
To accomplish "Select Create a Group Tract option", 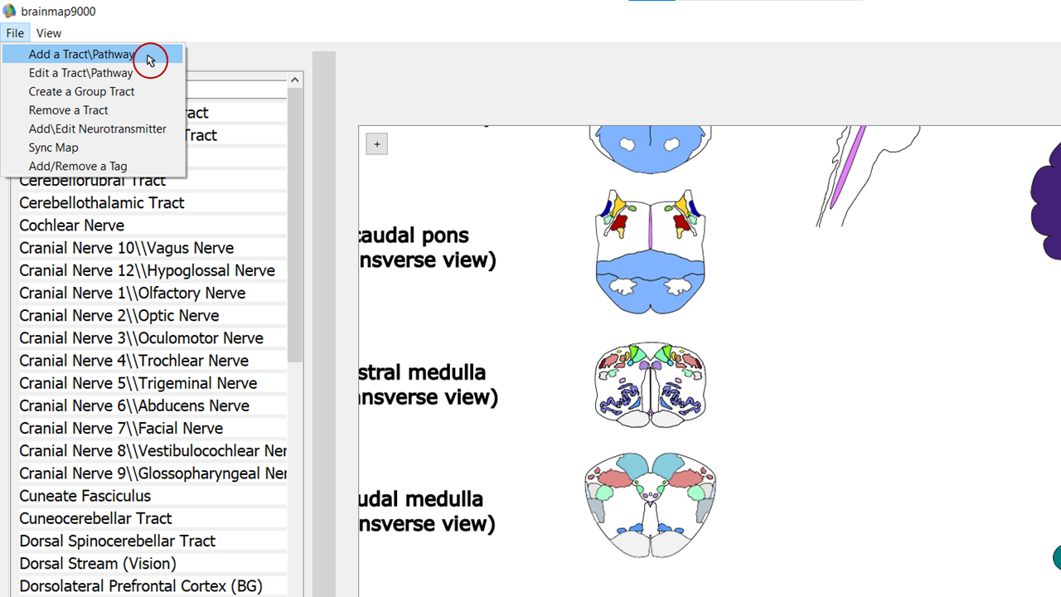I will tap(81, 92).
